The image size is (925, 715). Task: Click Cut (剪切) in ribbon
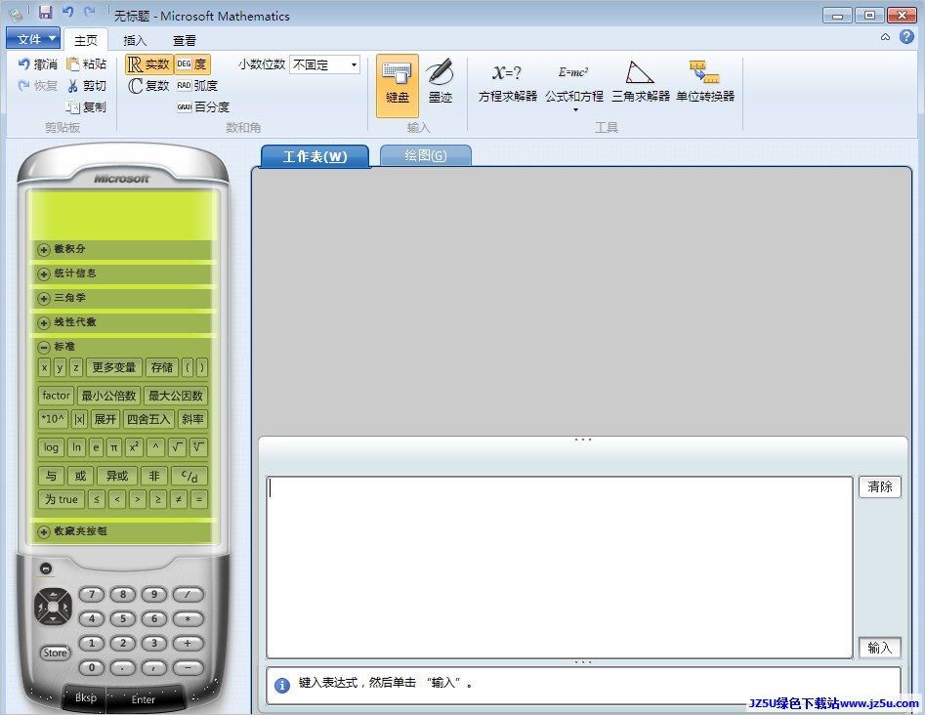pyautogui.click(x=87, y=86)
